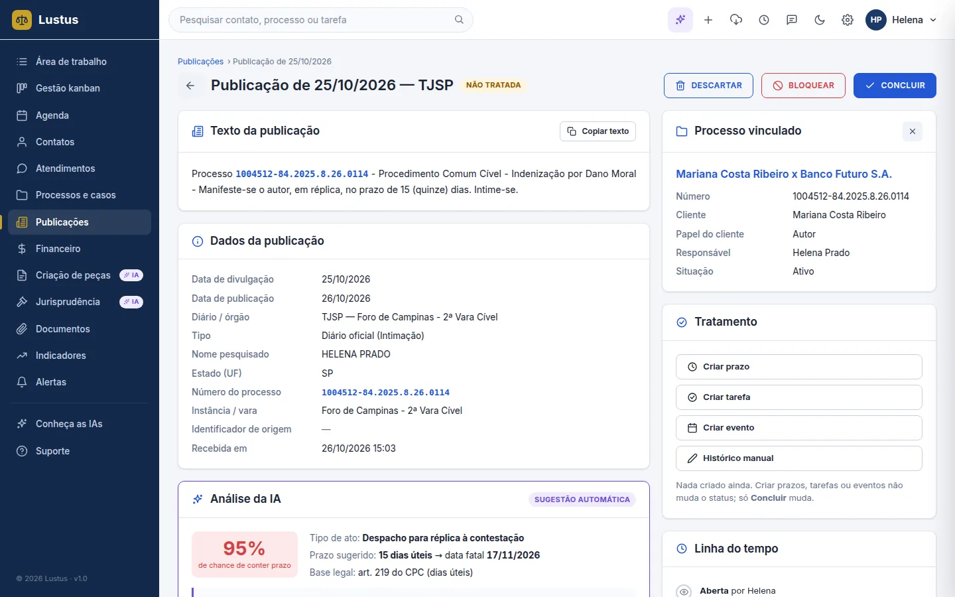Open the clock history icon in header
The image size is (955, 597).
coord(764,20)
